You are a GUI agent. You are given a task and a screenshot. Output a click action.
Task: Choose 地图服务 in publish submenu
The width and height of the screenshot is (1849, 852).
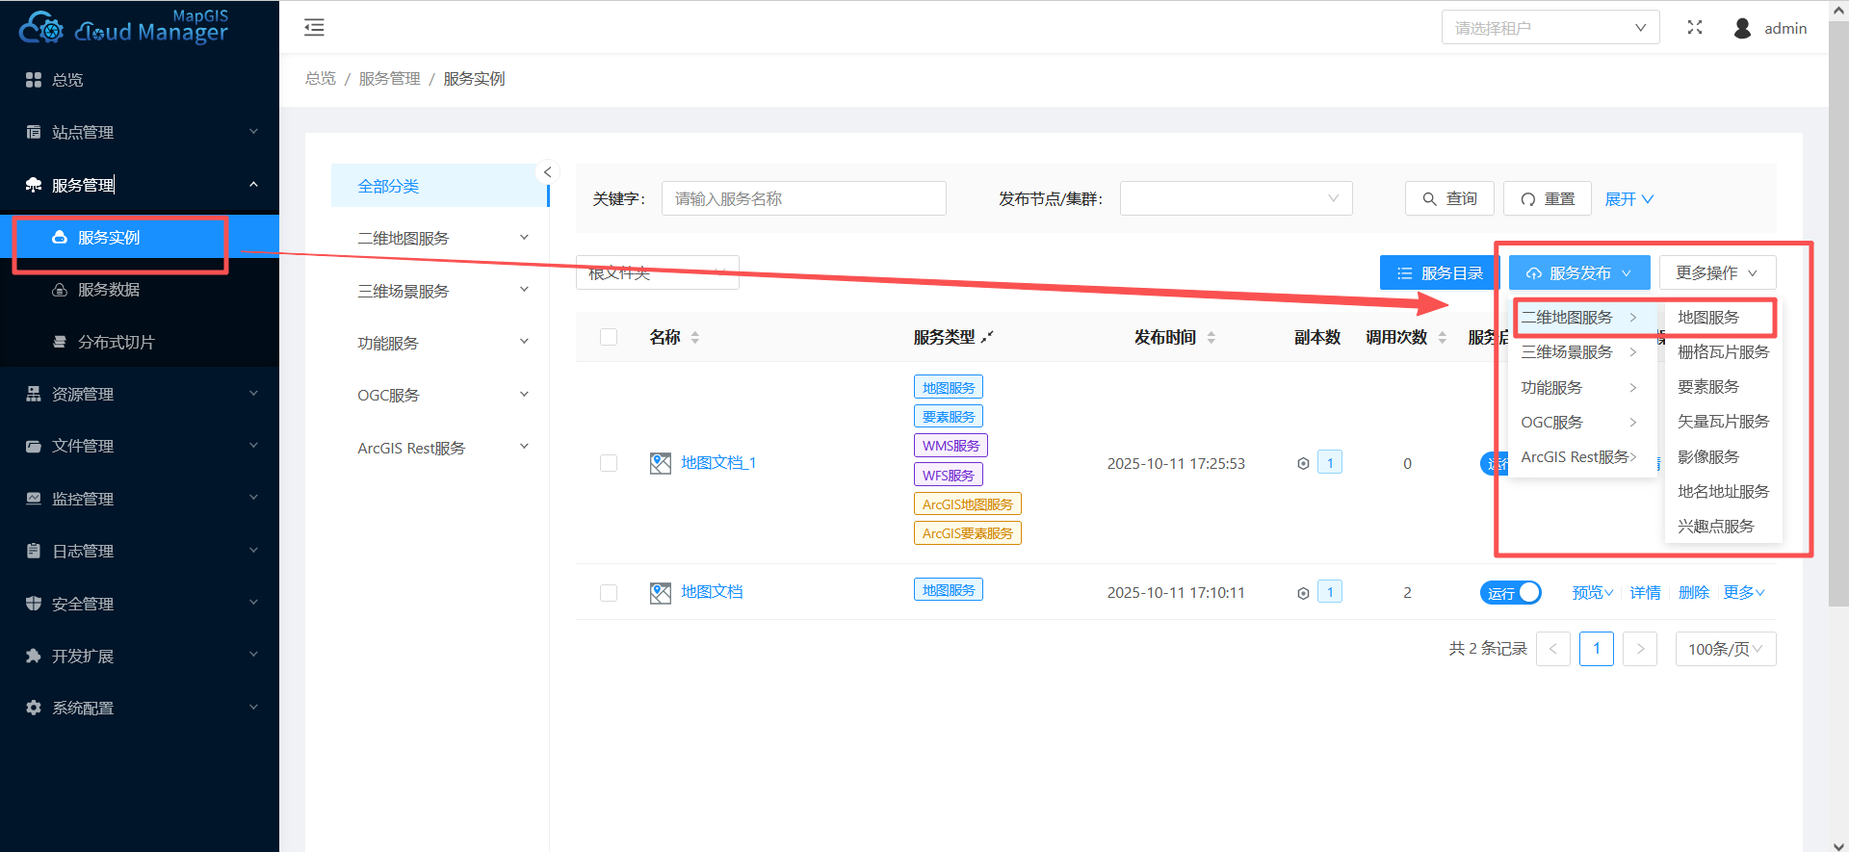tap(1723, 318)
